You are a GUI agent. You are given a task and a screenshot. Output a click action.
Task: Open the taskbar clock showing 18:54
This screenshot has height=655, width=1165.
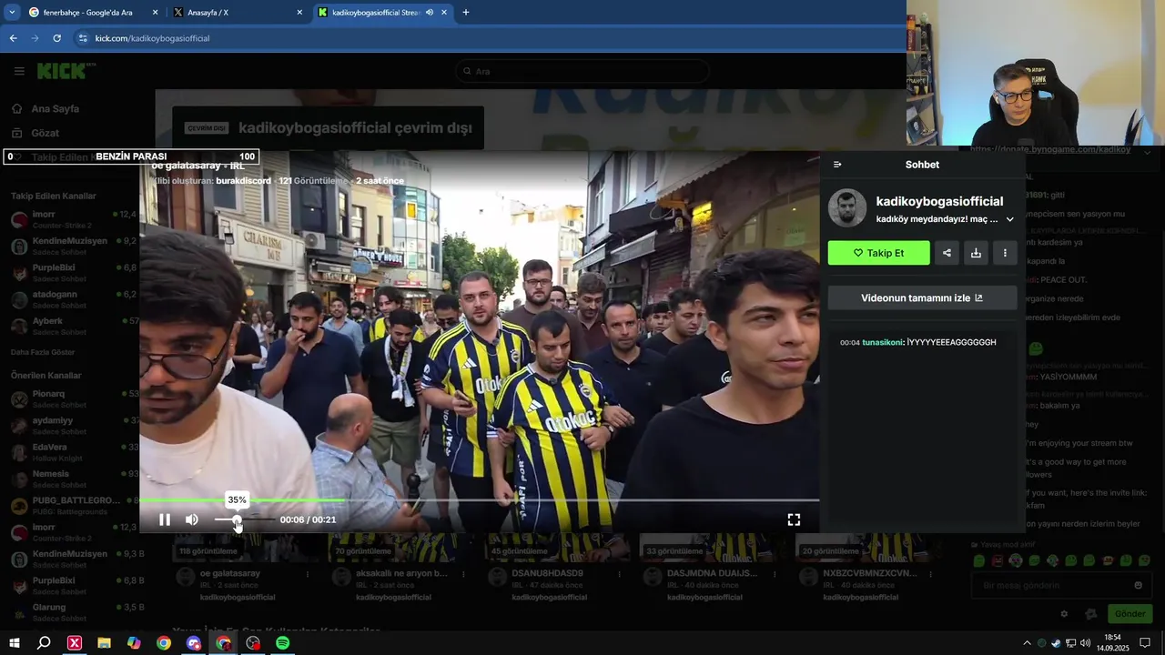(x=1112, y=643)
